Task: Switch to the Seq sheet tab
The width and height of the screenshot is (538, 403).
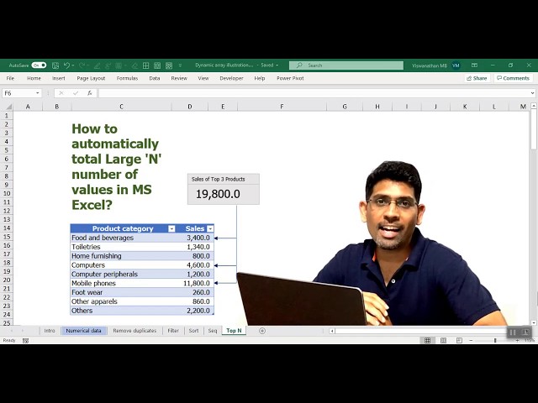Action: (213, 330)
